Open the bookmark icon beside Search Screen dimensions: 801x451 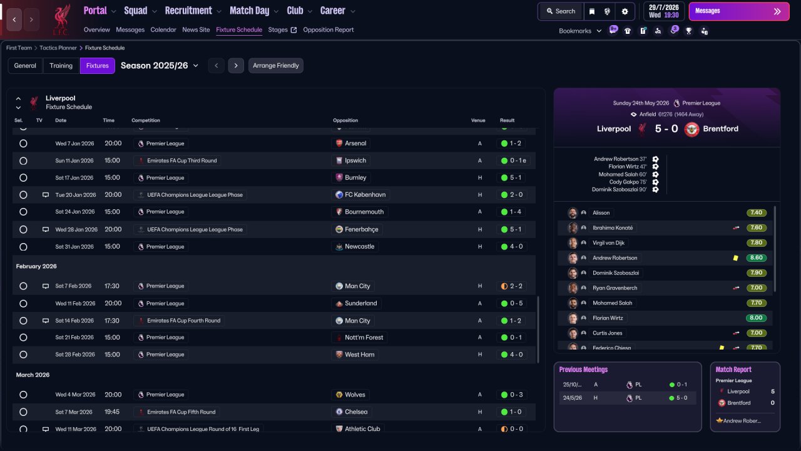point(592,11)
